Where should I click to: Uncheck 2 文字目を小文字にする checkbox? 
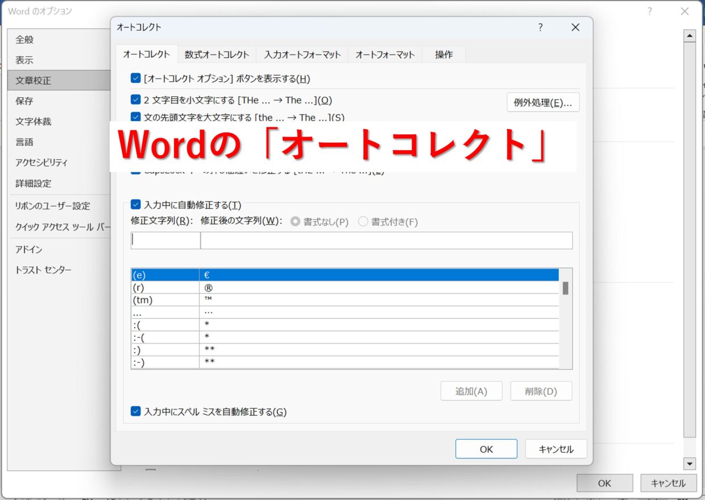point(135,100)
